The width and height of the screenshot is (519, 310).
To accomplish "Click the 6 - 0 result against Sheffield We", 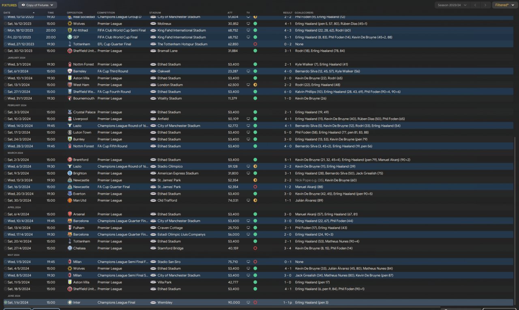I will [287, 92].
